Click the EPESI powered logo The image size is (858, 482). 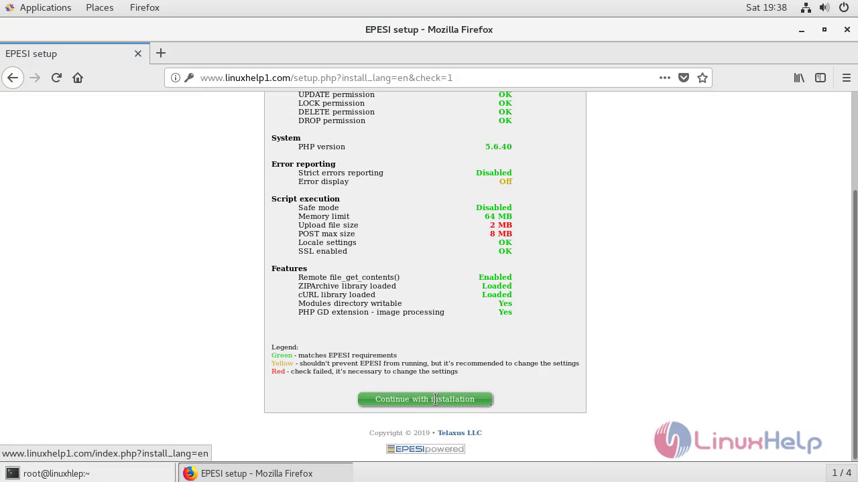pos(426,449)
